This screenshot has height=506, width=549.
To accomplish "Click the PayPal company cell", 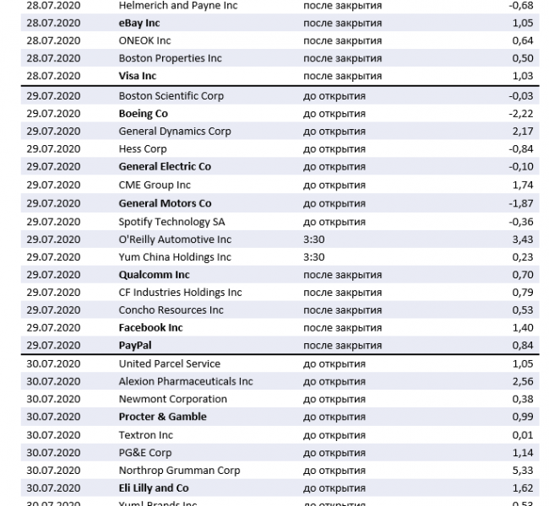I will (135, 346).
